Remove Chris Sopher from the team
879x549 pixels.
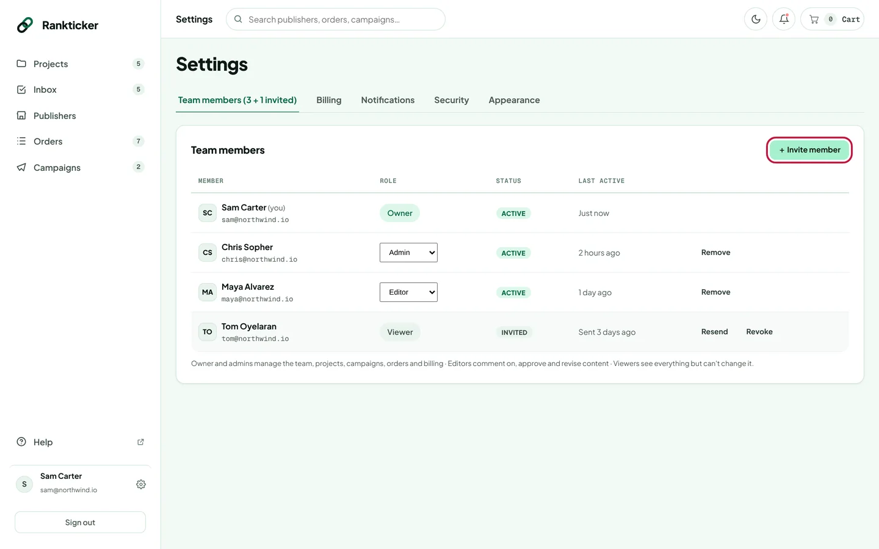(x=715, y=253)
